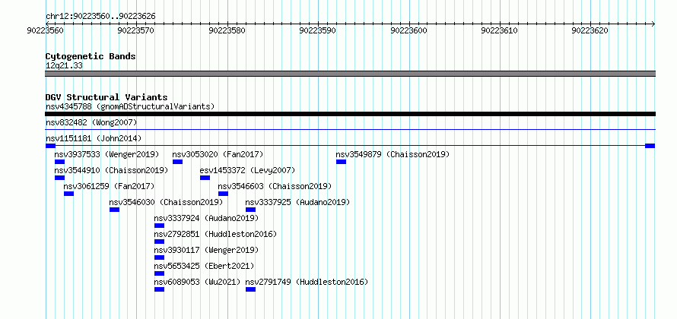Click the nsv3549879 (Chaisson2019) label
Screen dimensions: 677x319
[393, 154]
